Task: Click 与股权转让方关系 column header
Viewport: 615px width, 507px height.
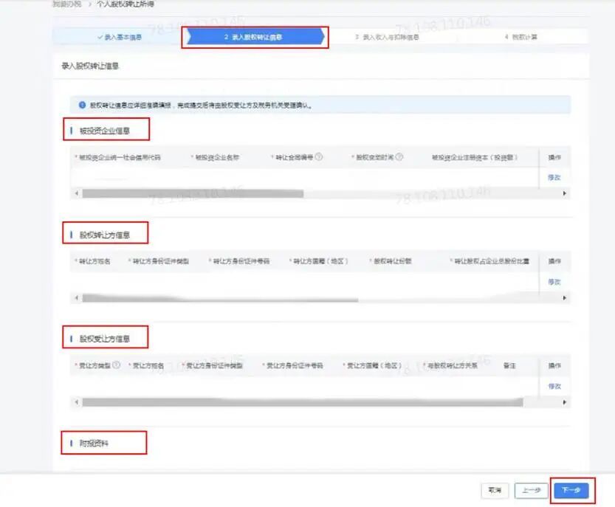Action: pyautogui.click(x=450, y=365)
